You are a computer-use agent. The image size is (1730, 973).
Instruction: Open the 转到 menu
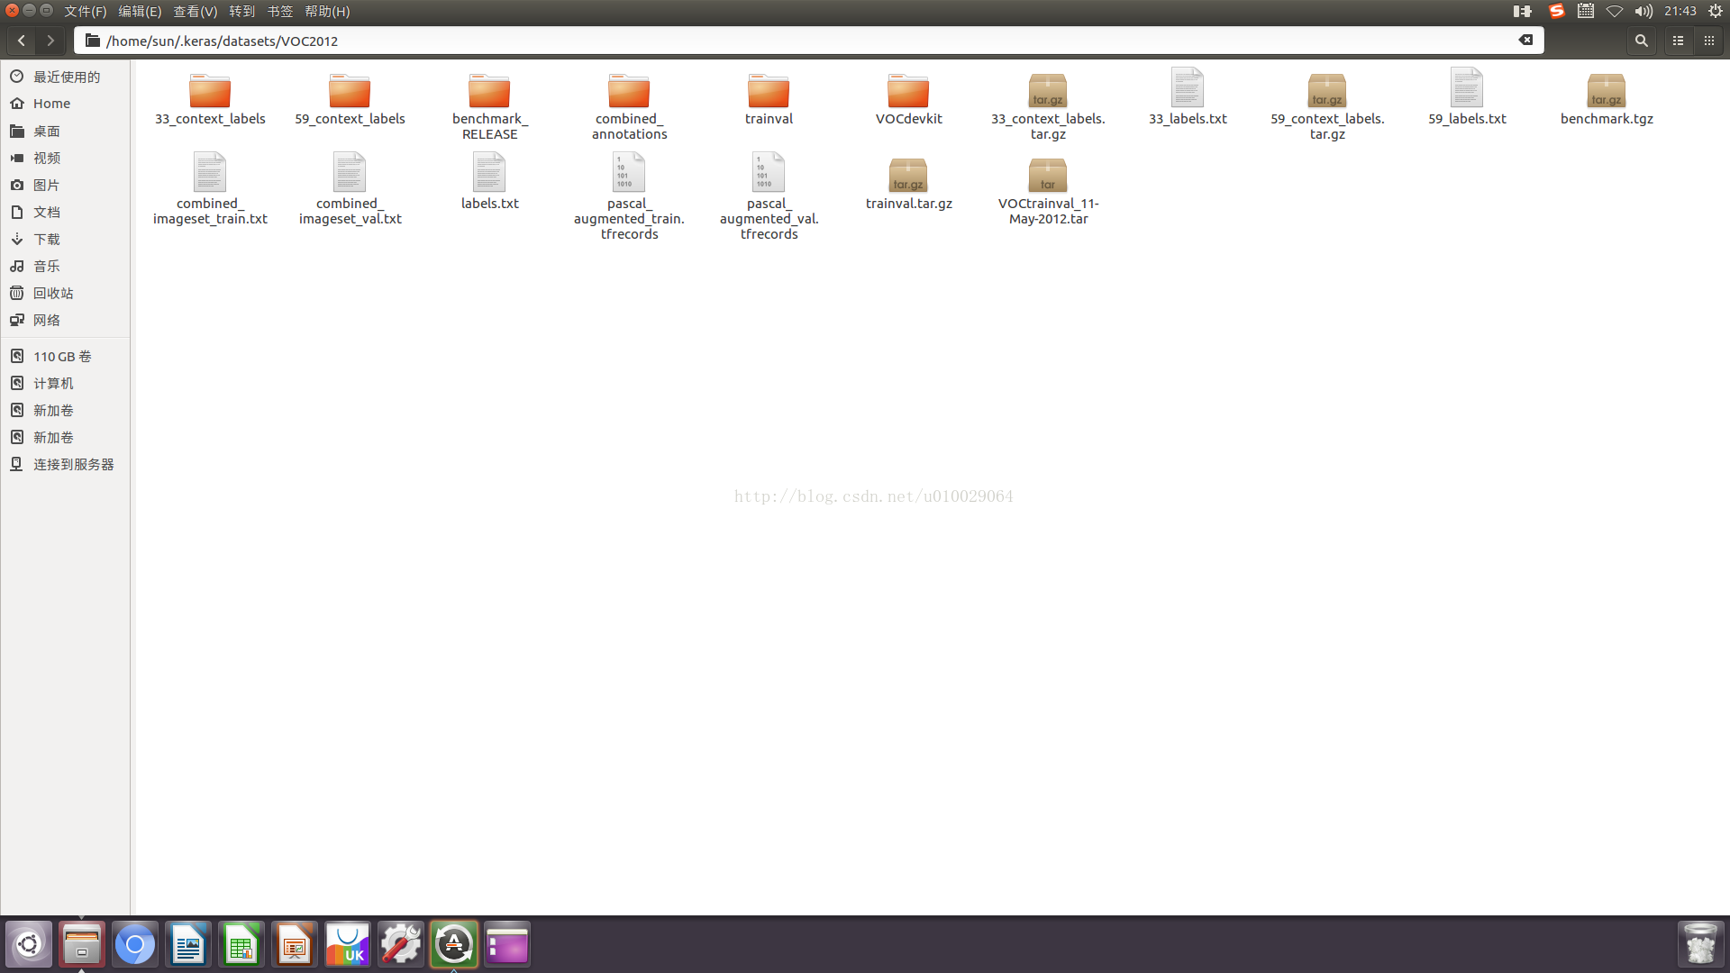click(242, 11)
